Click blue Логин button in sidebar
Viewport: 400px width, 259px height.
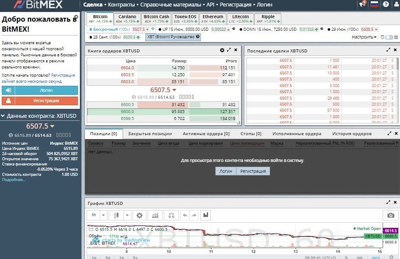(40, 90)
